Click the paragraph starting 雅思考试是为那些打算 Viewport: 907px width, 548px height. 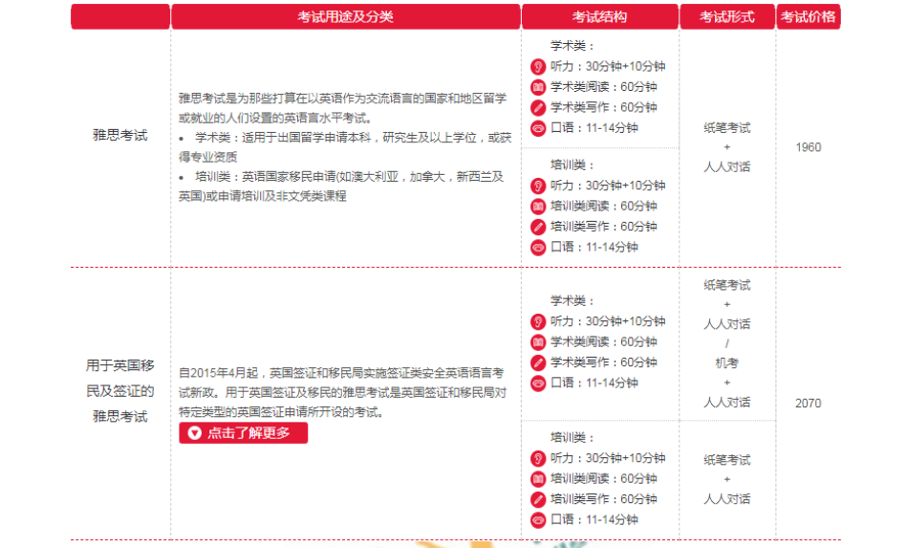pos(342,108)
